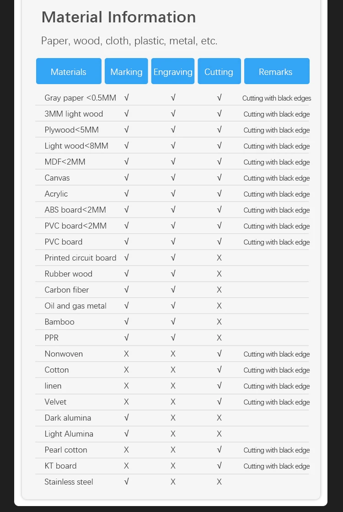Click the Marking checkmark for Plywood<5MM

pyautogui.click(x=126, y=130)
